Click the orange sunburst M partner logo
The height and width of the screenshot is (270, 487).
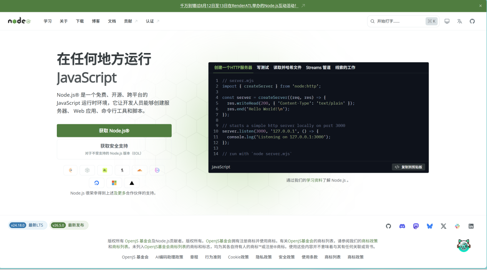[70, 170]
